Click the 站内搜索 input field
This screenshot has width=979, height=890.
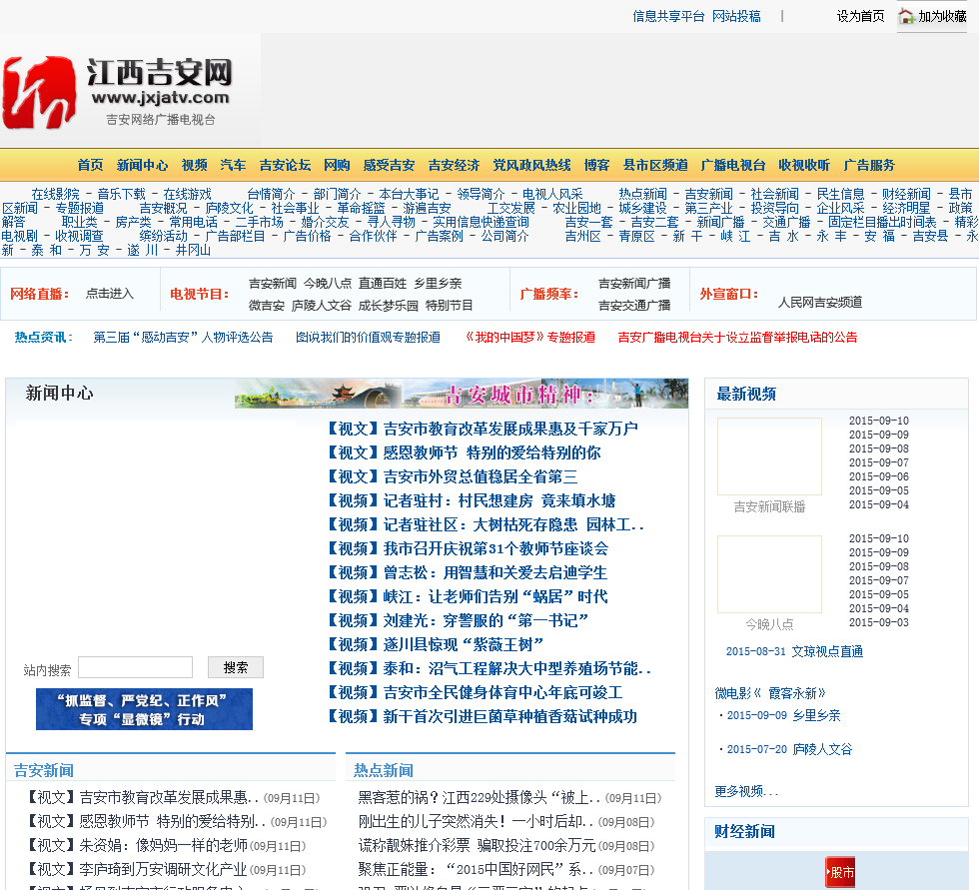(x=135, y=667)
